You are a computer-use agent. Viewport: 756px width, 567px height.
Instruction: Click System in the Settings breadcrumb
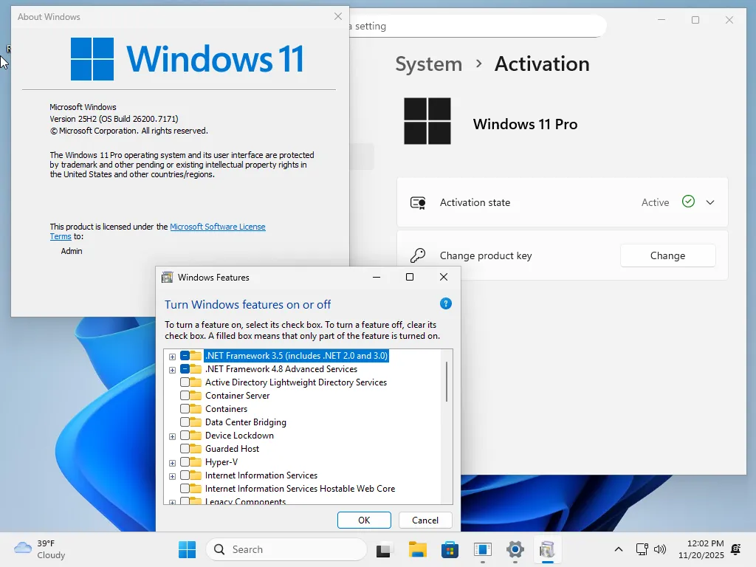pos(428,64)
